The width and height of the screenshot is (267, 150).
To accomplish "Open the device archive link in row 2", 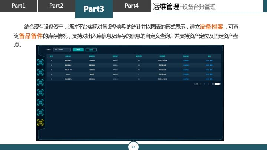I will point(186,65).
